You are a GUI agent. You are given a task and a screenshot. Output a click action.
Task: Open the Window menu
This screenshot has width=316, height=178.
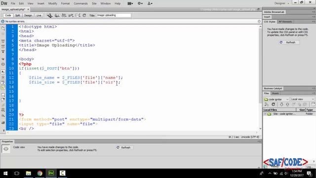tap(105, 3)
